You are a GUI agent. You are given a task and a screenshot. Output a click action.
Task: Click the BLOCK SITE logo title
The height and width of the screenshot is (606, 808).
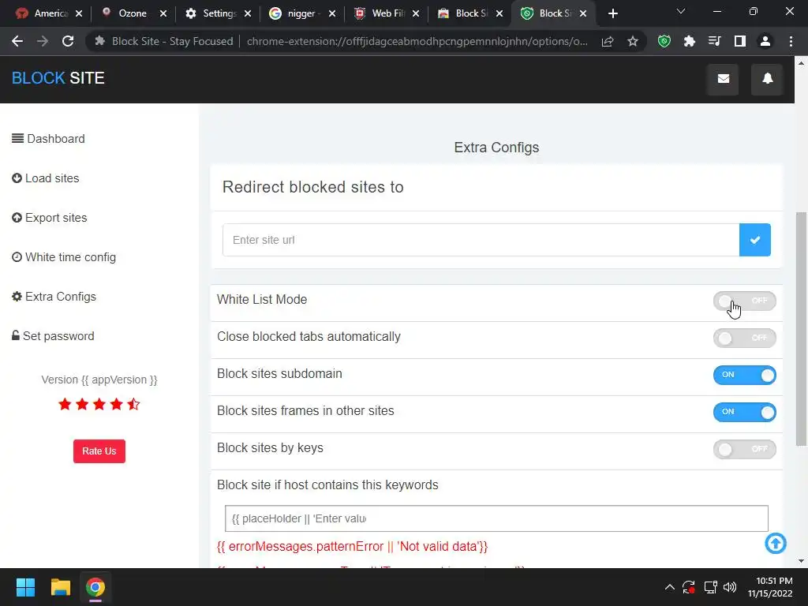58,78
